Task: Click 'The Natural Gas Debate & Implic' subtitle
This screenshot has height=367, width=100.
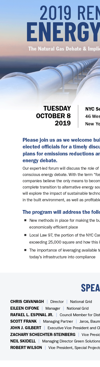Action: tap(64, 49)
